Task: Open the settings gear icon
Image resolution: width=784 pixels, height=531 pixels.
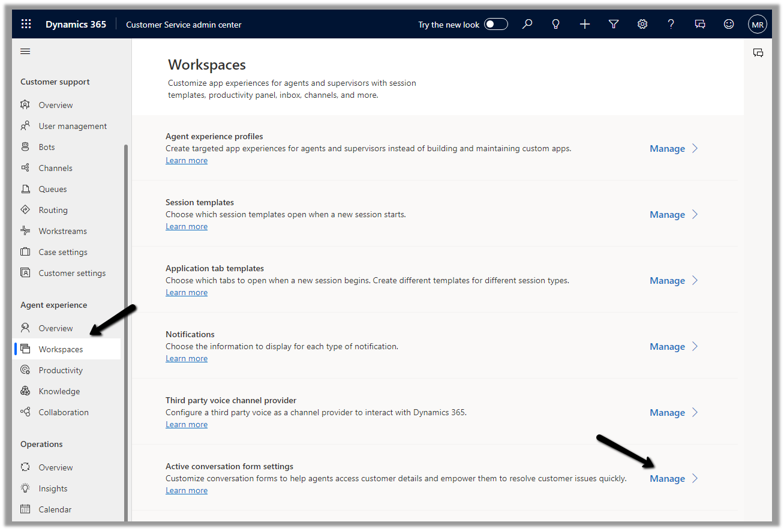Action: 642,24
